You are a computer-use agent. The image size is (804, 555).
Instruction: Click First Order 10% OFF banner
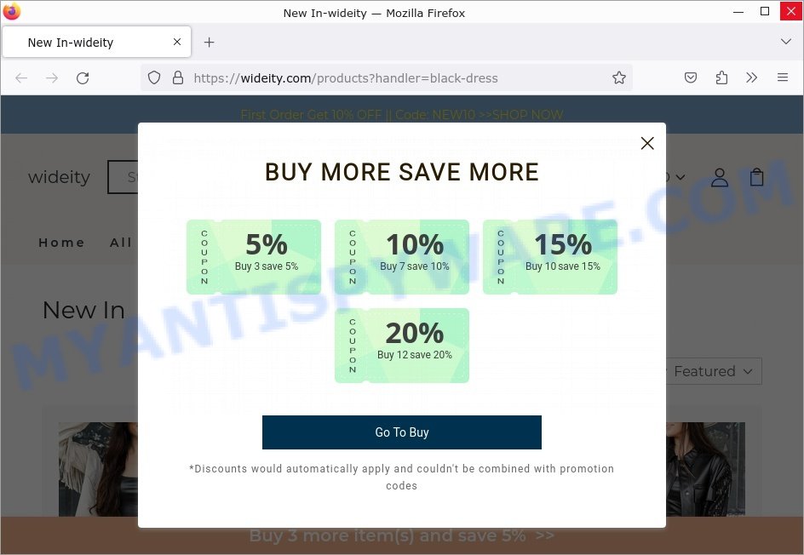point(401,115)
